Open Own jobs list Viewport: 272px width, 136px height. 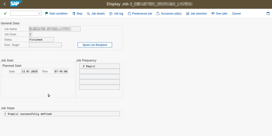(x=219, y=13)
